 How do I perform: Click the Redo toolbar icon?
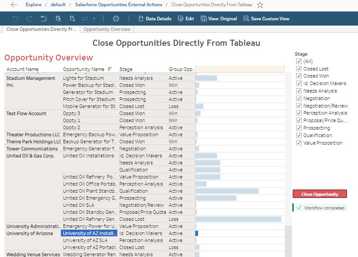tap(30, 19)
